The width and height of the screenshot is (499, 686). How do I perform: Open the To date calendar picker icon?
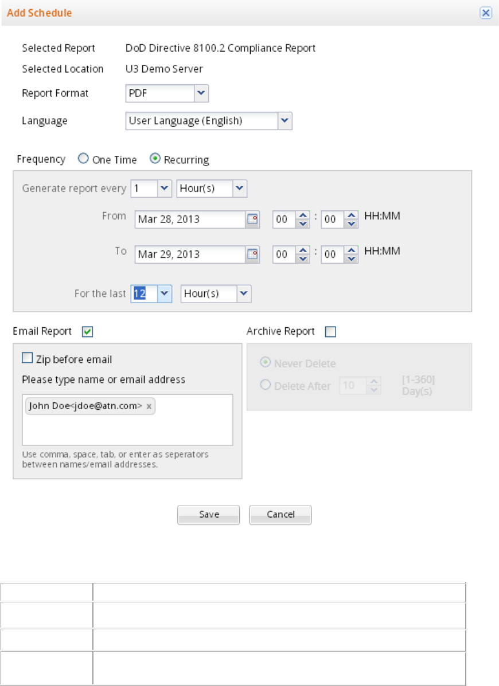tap(252, 254)
